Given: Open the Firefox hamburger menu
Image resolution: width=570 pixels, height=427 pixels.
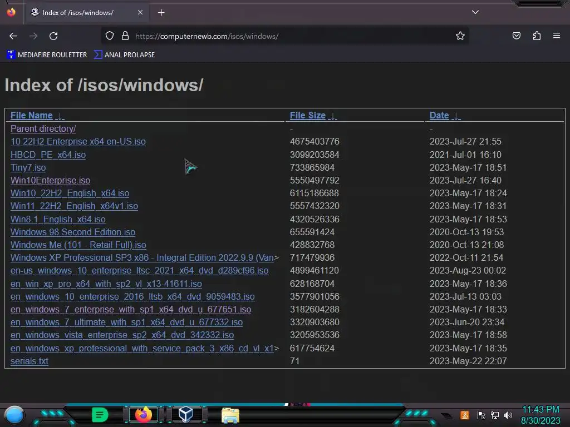Looking at the screenshot, I should pyautogui.click(x=557, y=36).
